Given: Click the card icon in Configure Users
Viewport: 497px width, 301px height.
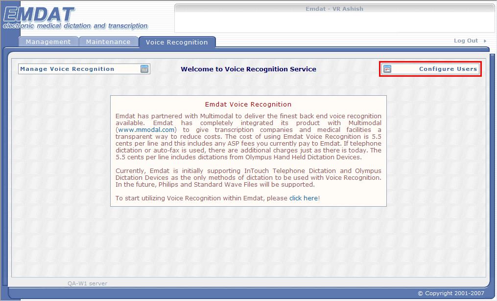Looking at the screenshot, I should click(387, 69).
